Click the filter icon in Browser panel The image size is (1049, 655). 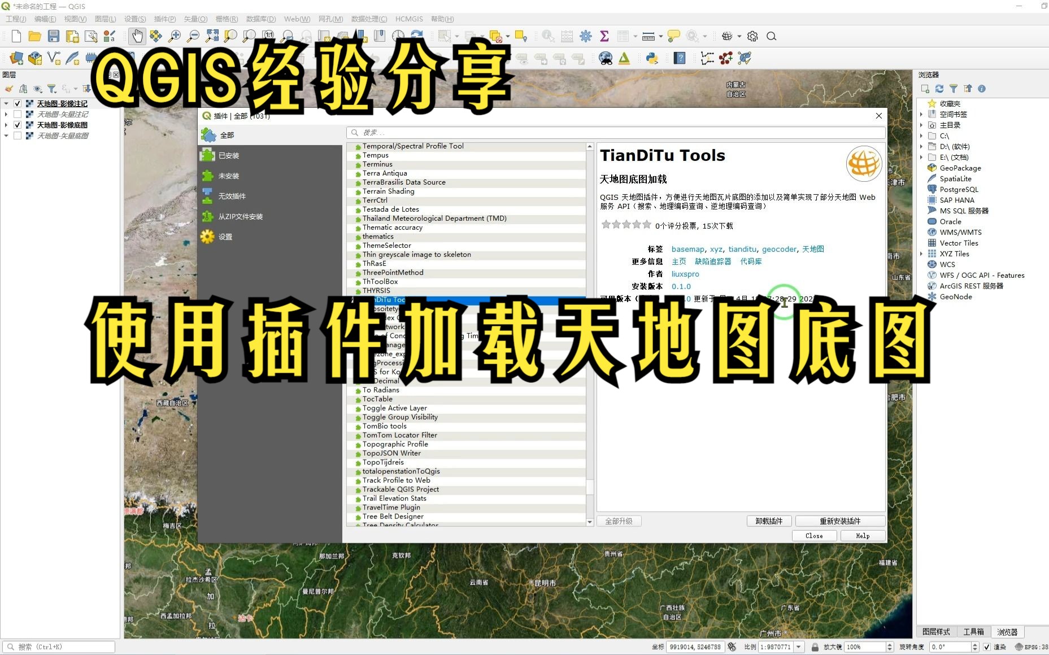coord(954,89)
